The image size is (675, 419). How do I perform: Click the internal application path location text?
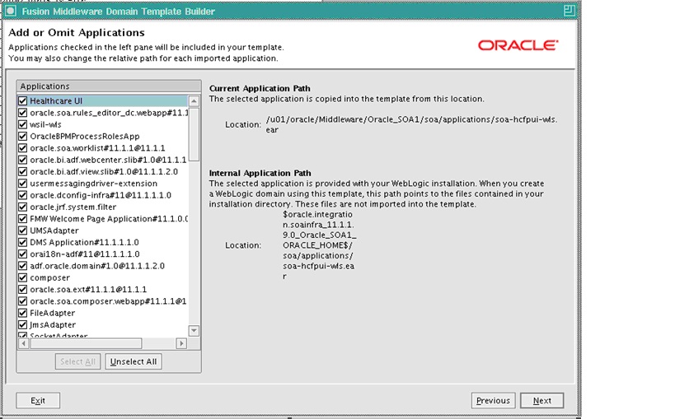pos(319,245)
